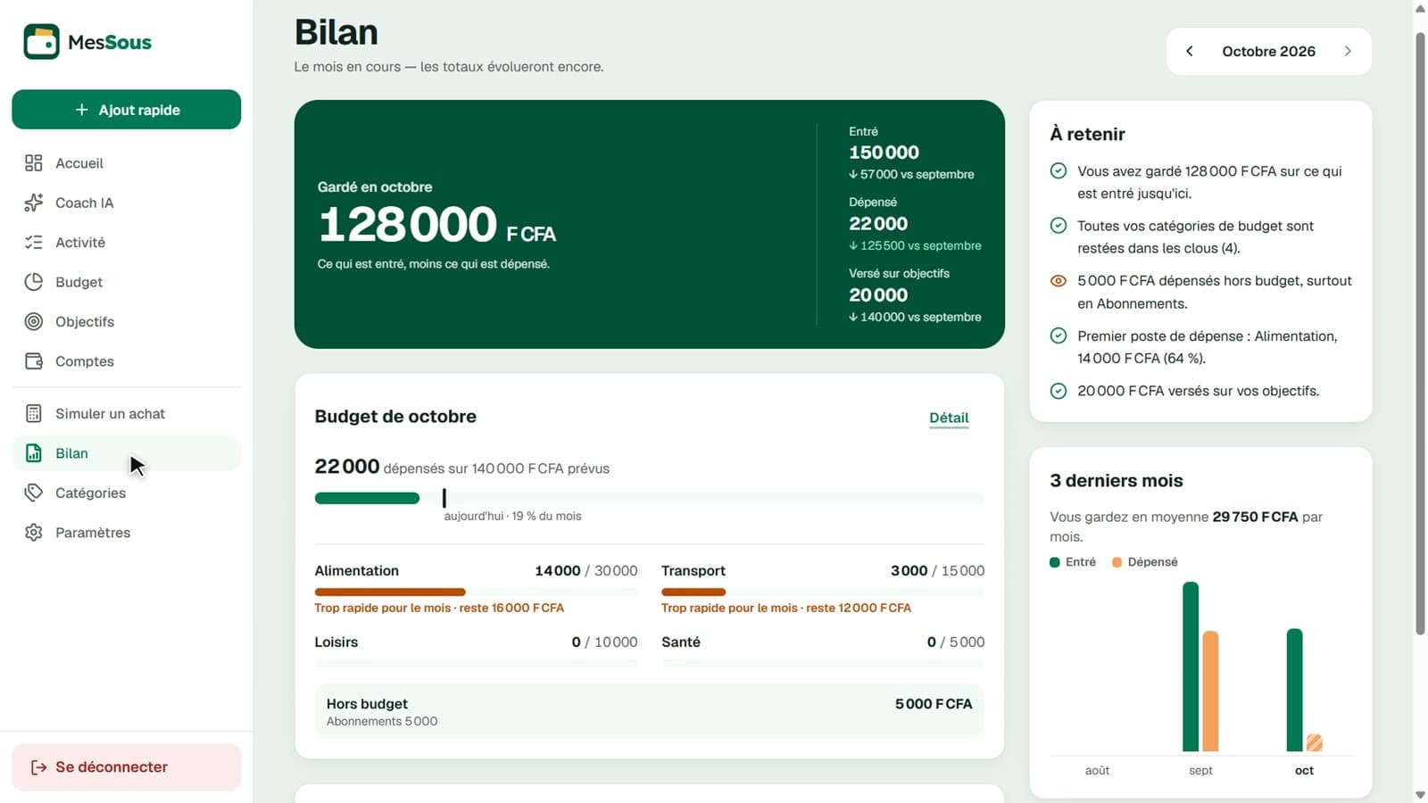Go to previous month with left chevron
1428x803 pixels.
click(x=1190, y=51)
